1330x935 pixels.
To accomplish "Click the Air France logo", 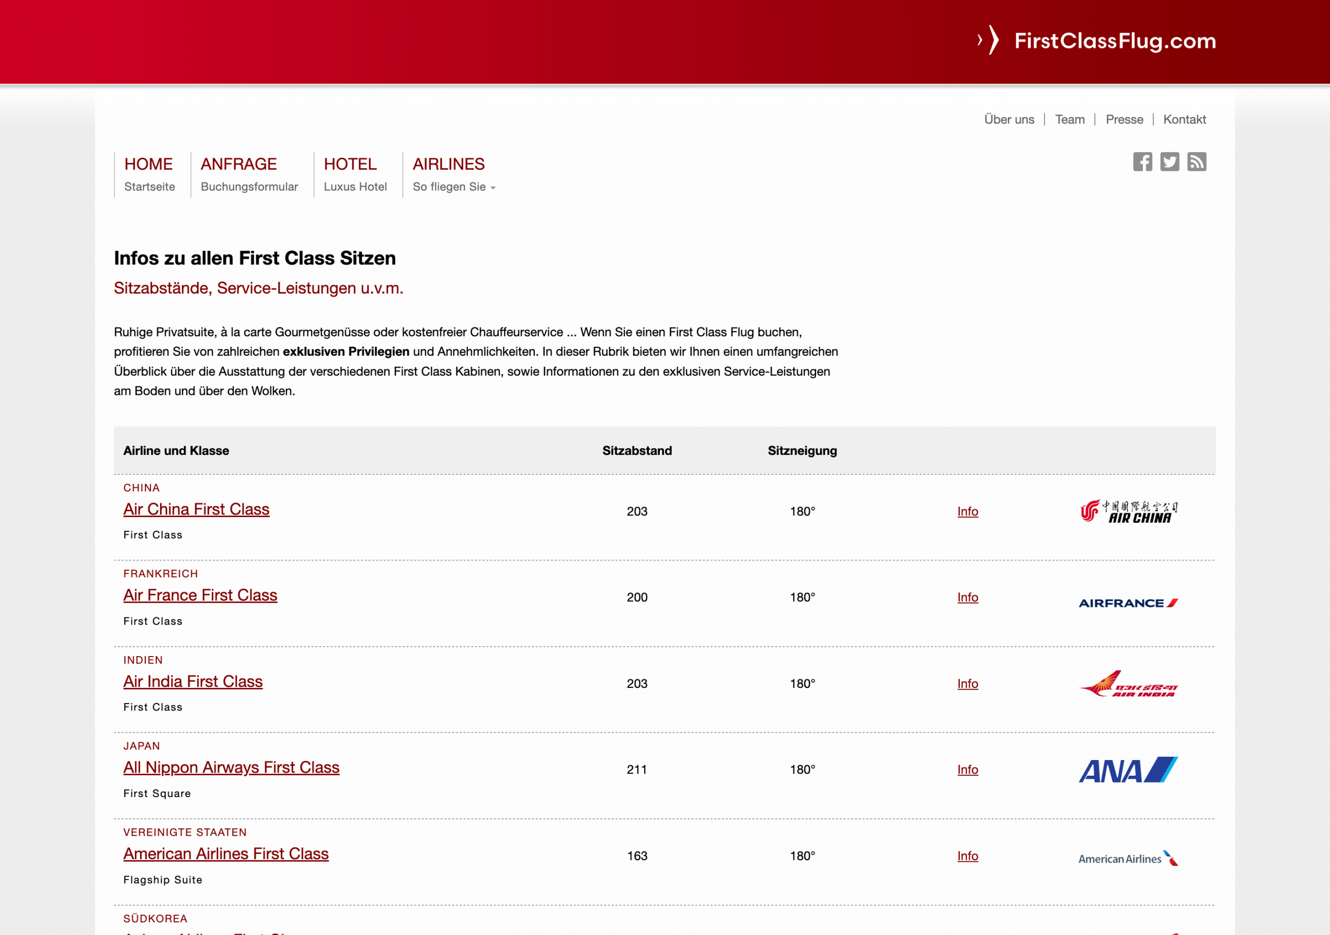I will (x=1128, y=603).
